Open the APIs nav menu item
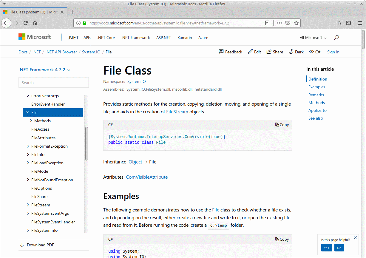Viewport: 366px width, 258px height. pos(87,38)
